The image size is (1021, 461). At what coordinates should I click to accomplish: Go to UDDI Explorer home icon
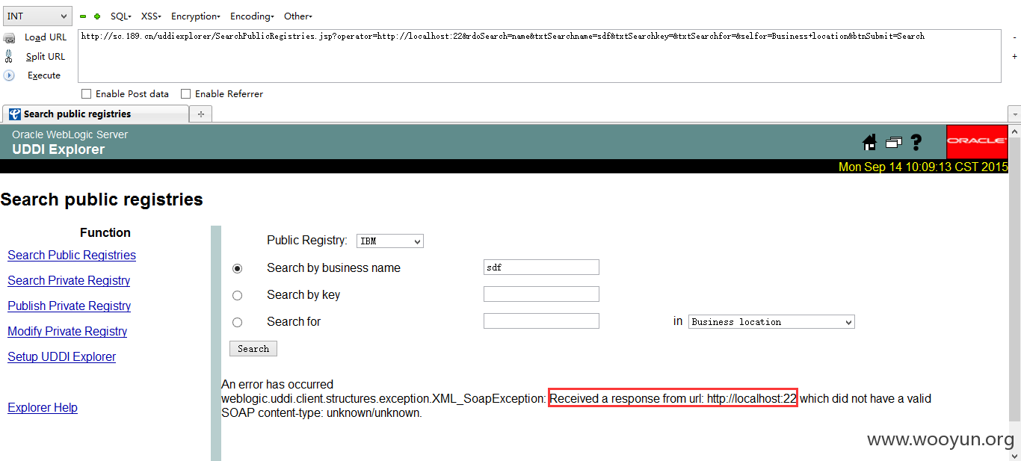(869, 142)
